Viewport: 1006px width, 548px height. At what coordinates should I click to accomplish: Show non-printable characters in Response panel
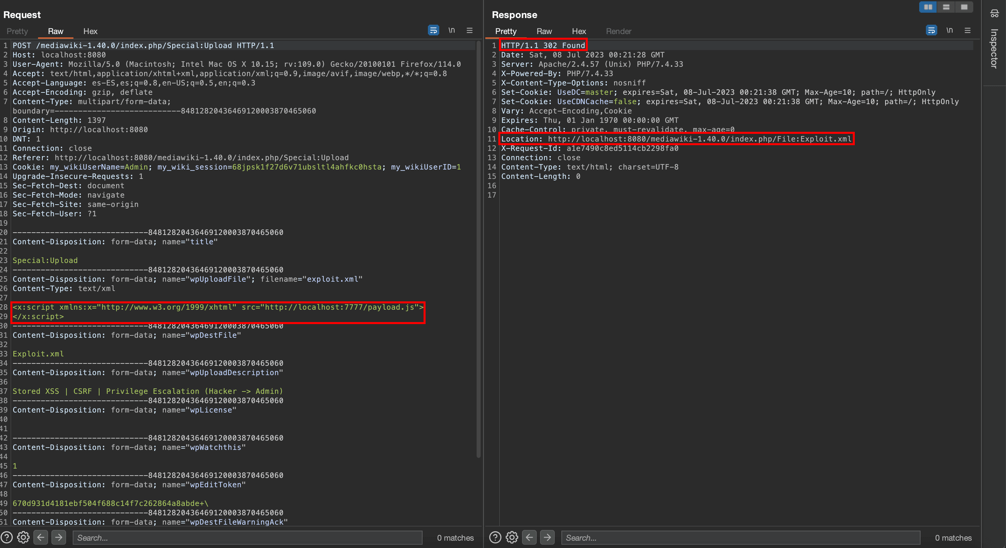pos(949,30)
